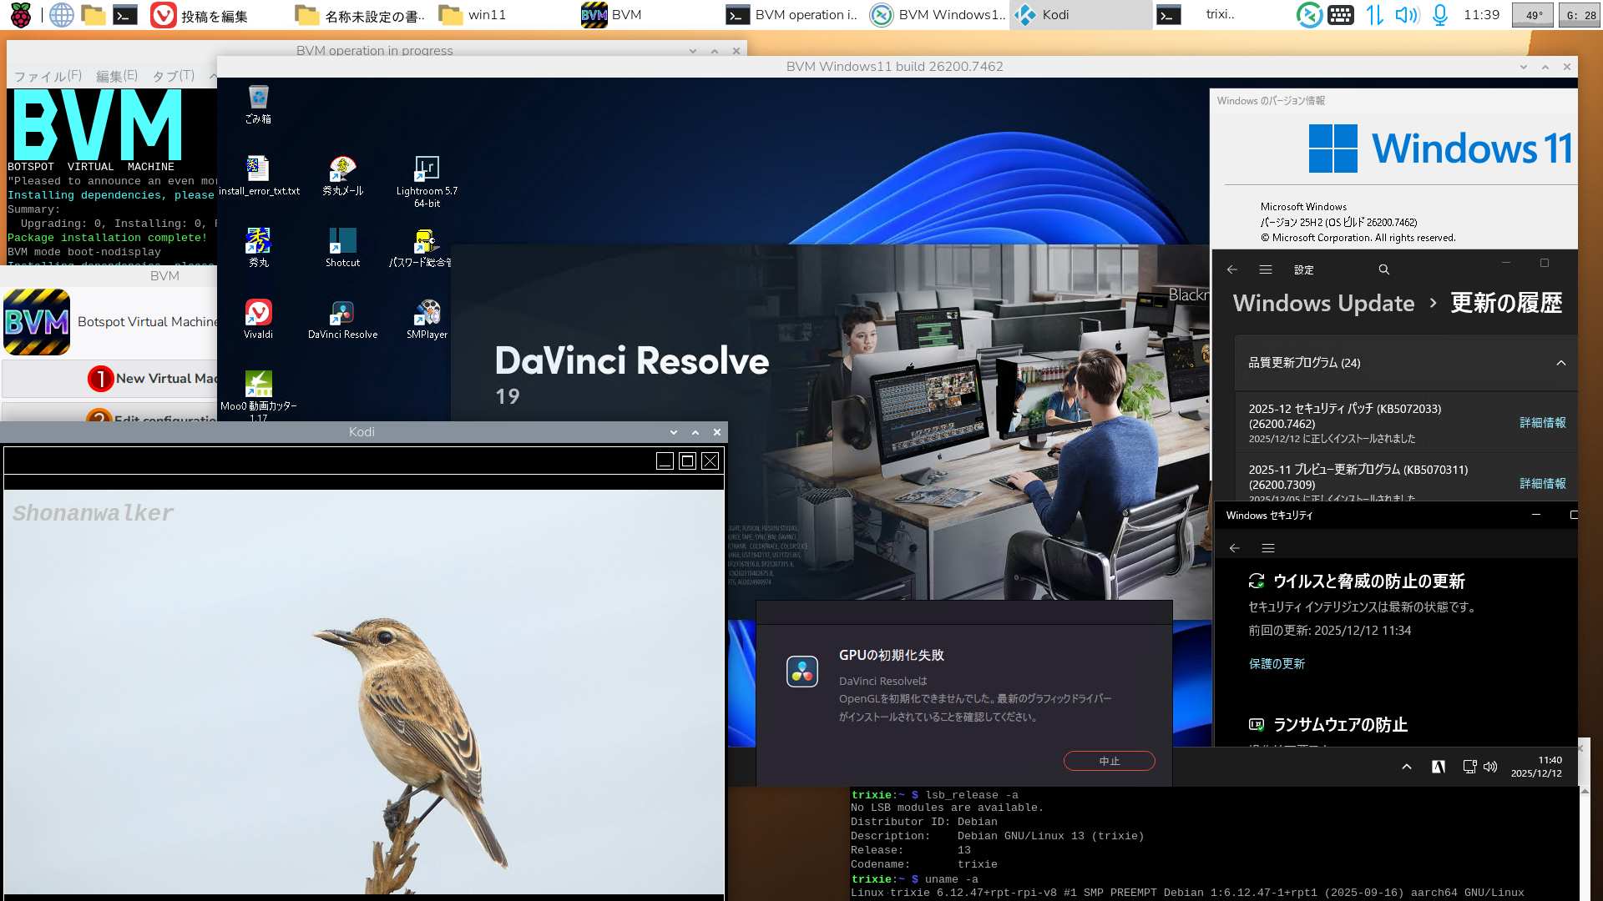
Task: Click the search icon in Settings
Action: [1383, 269]
